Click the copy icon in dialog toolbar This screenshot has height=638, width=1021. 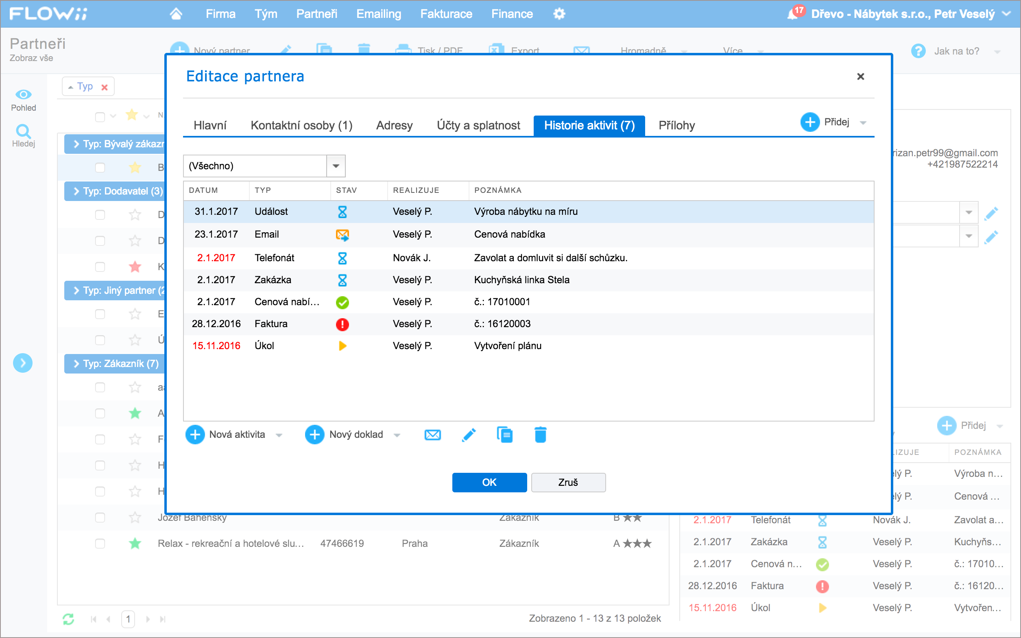click(505, 435)
